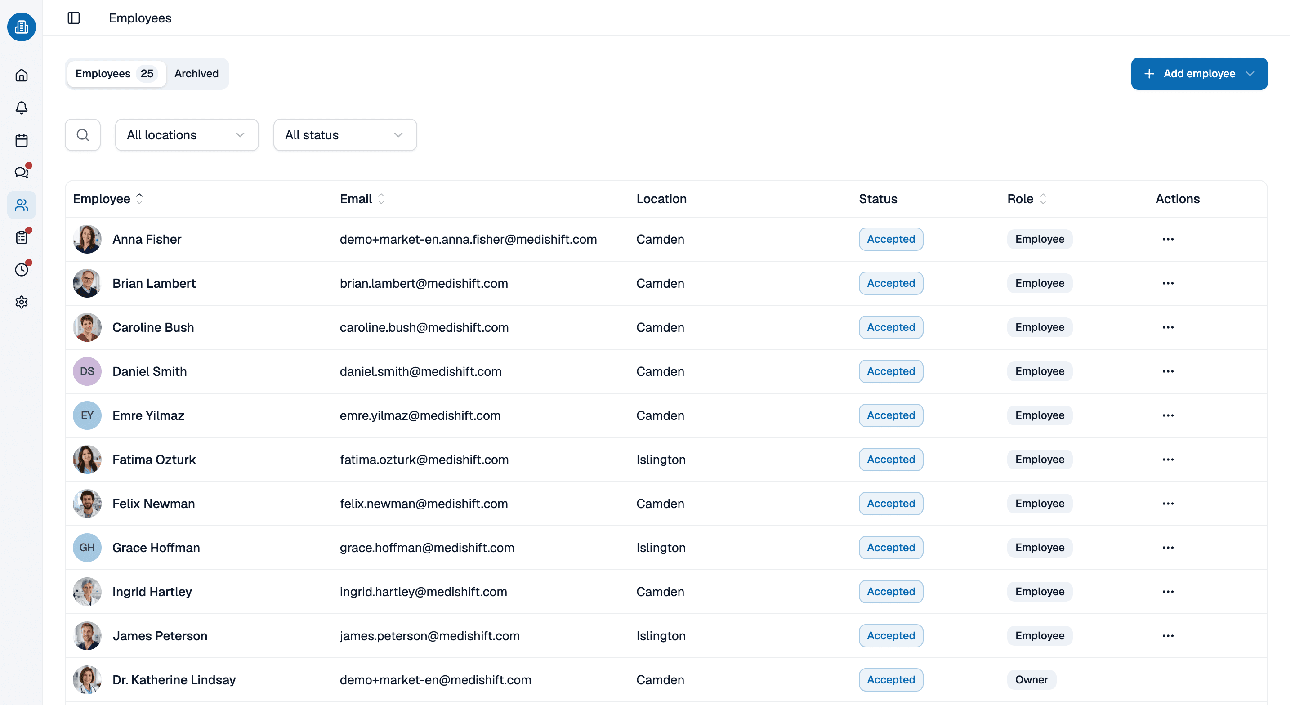The width and height of the screenshot is (1295, 705).
Task: Open actions menu for Daniel Smith
Action: coord(1168,371)
